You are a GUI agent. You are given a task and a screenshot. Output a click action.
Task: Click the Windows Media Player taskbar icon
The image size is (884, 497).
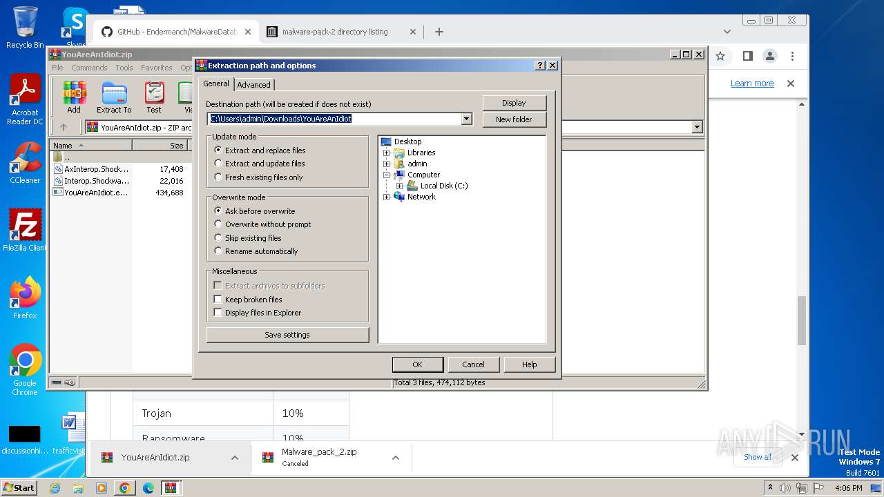(102, 488)
